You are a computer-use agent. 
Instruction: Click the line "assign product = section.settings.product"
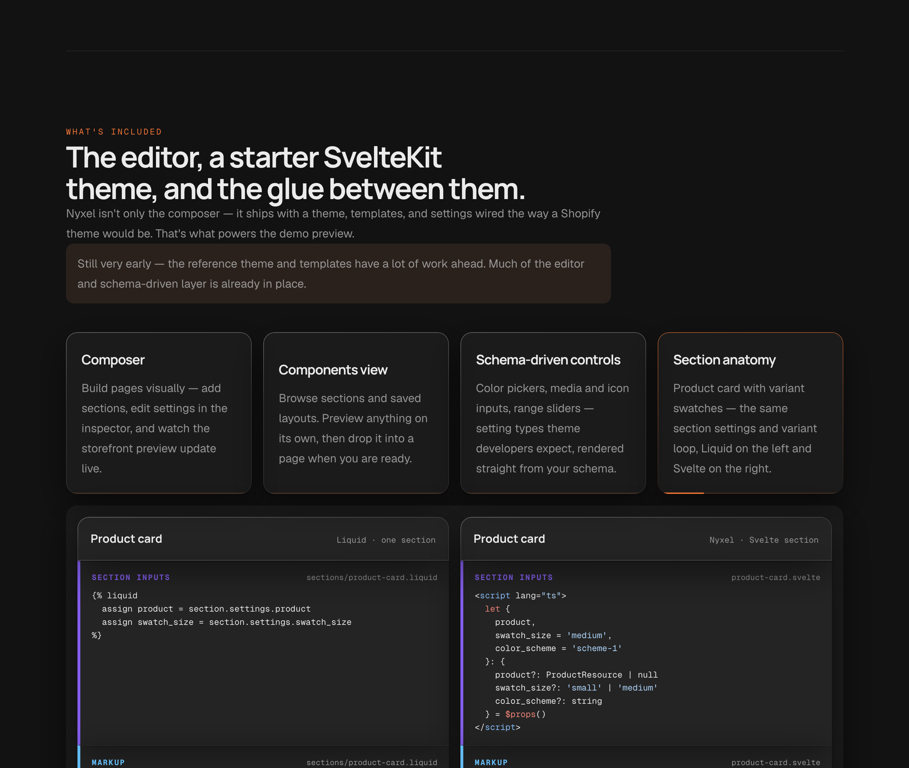206,609
